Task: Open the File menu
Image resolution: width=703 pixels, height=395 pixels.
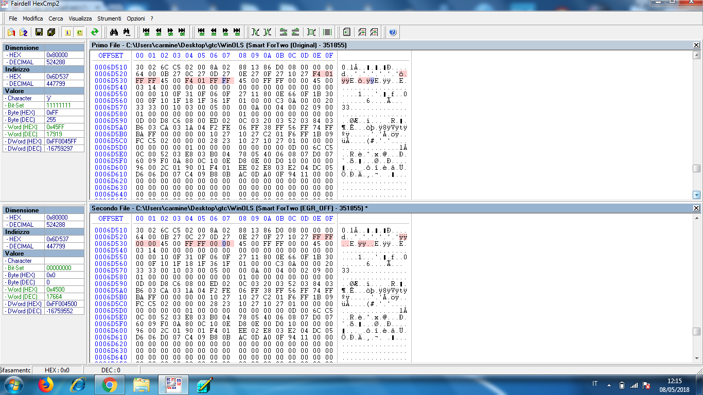Action: point(13,19)
